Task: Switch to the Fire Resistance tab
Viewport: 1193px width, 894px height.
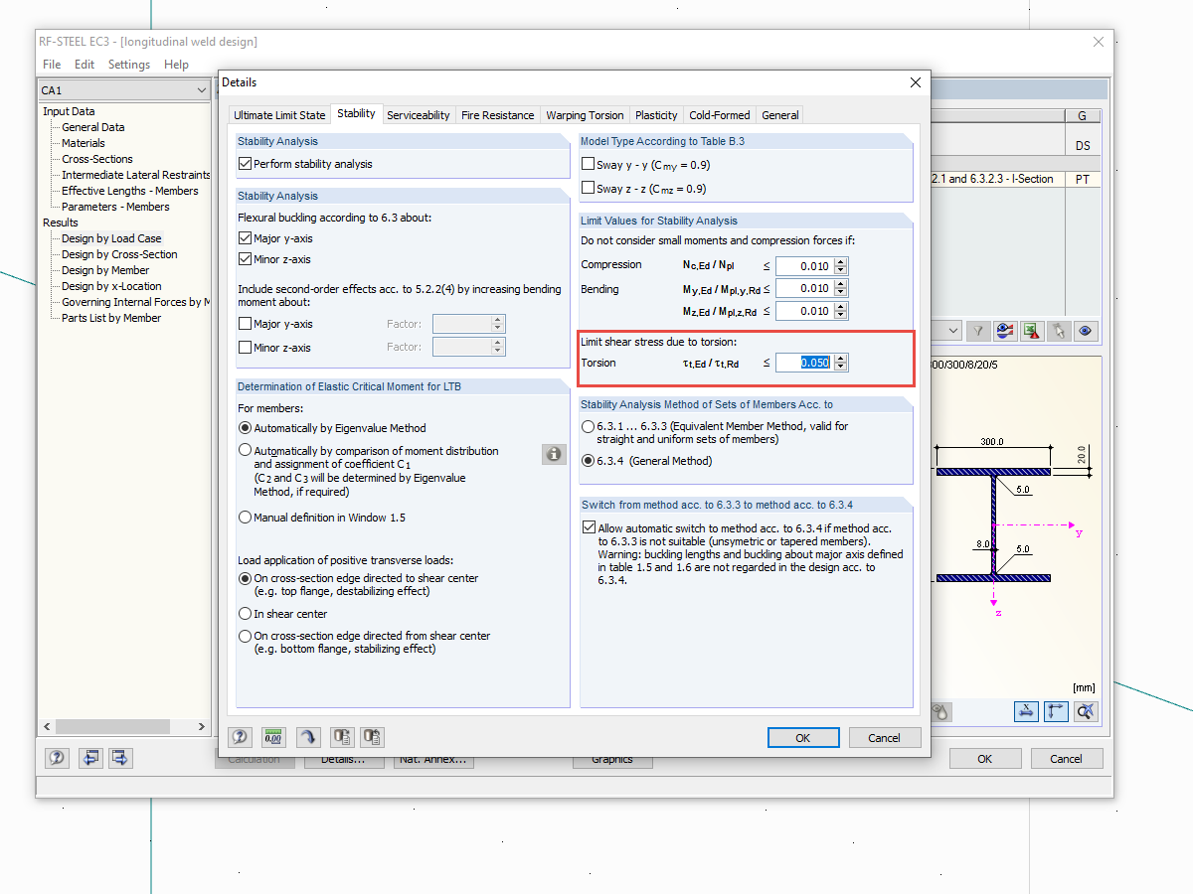Action: coord(497,114)
